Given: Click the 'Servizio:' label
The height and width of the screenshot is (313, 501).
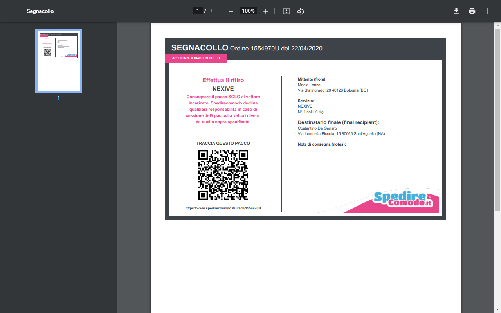Looking at the screenshot, I should (306, 101).
